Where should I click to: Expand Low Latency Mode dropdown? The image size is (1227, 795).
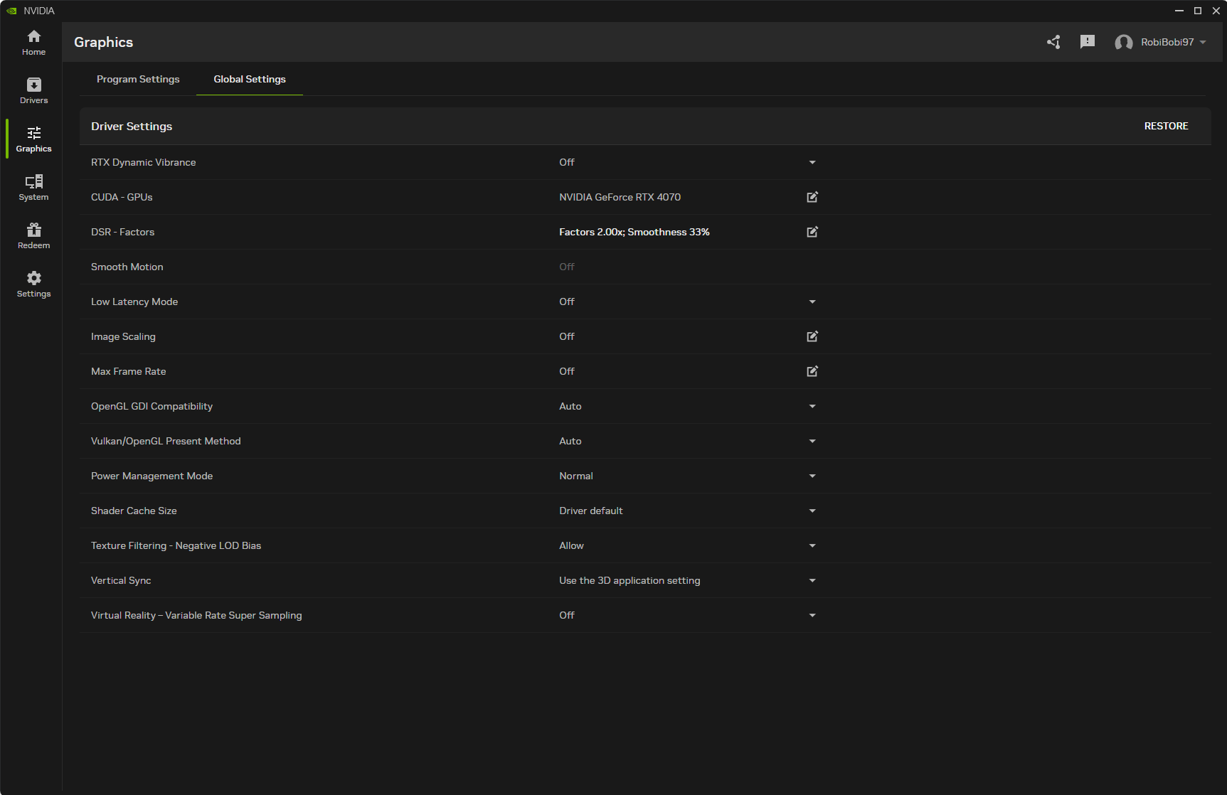812,302
